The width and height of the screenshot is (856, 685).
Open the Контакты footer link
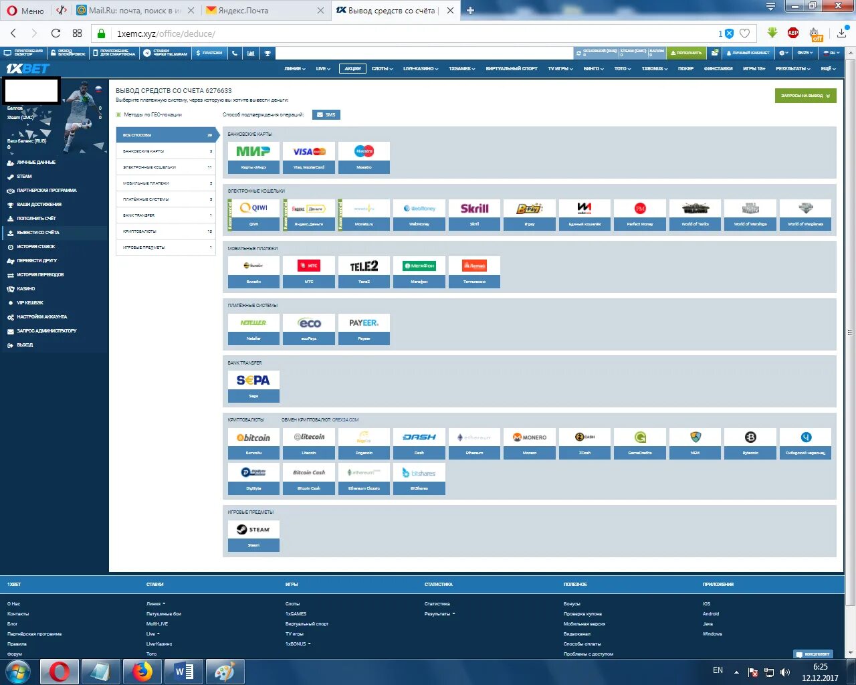point(18,613)
